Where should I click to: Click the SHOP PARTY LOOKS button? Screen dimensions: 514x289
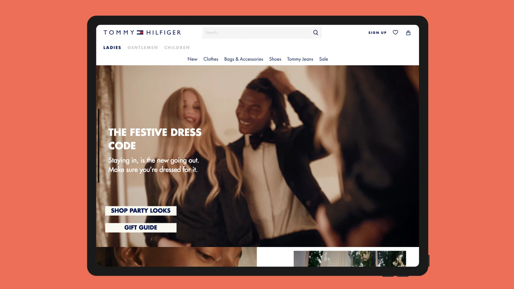(x=141, y=211)
